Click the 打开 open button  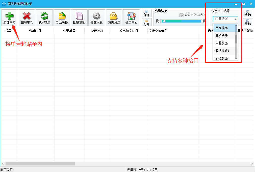tap(146, 22)
